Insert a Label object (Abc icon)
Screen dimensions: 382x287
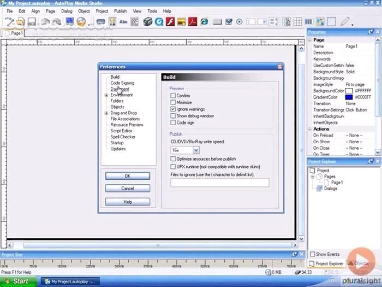pos(123,22)
